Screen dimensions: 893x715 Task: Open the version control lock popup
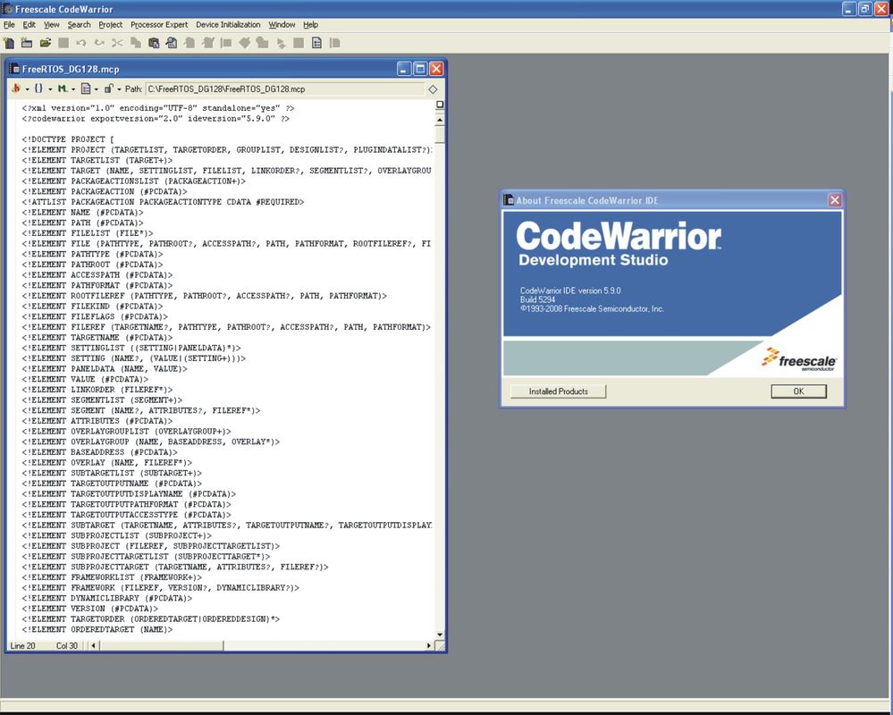(x=113, y=88)
